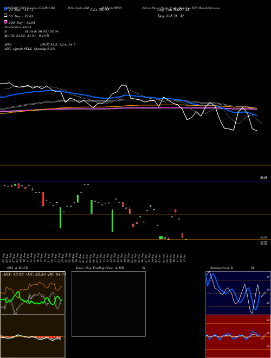Click the empty Intra Day Trading Price chart box
The image size is (271, 358).
(108, 304)
